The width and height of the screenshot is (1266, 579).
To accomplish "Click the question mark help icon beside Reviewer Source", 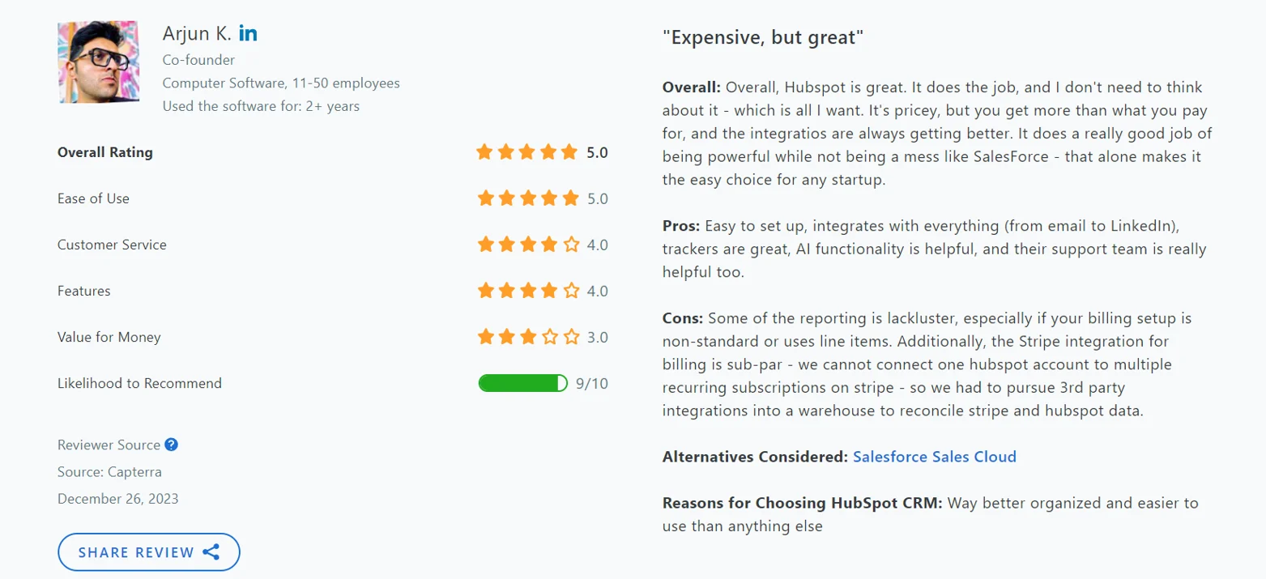I will click(170, 444).
